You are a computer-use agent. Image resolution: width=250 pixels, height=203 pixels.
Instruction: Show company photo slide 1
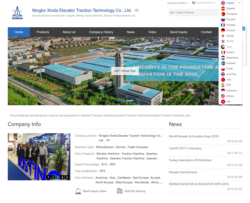48,178
